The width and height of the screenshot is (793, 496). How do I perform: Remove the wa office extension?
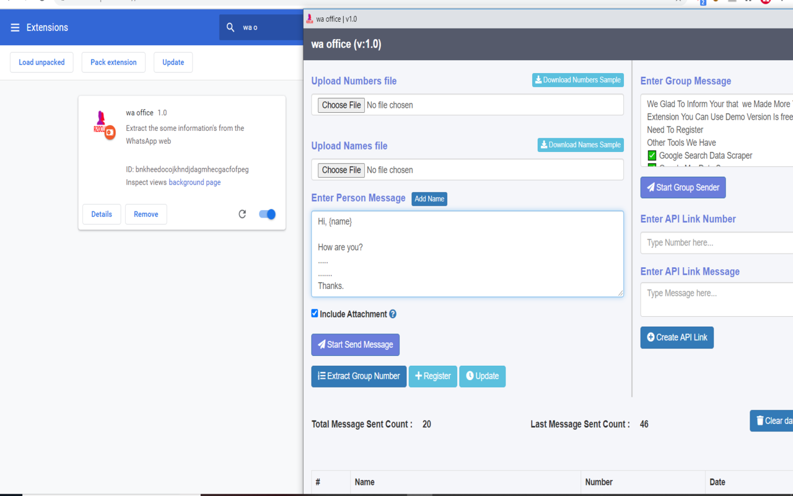pos(146,214)
